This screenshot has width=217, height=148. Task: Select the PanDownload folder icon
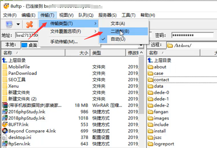pos(5,73)
